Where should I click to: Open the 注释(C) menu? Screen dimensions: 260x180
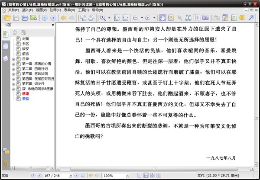pyautogui.click(x=55, y=10)
